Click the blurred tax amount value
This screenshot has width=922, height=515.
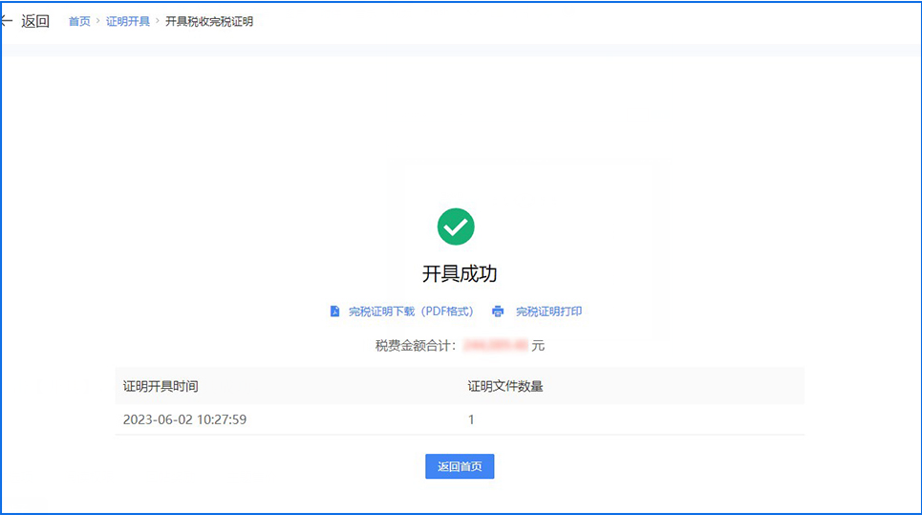495,345
